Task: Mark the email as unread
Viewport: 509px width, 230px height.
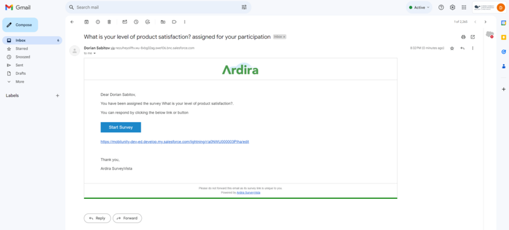Action: [x=125, y=22]
